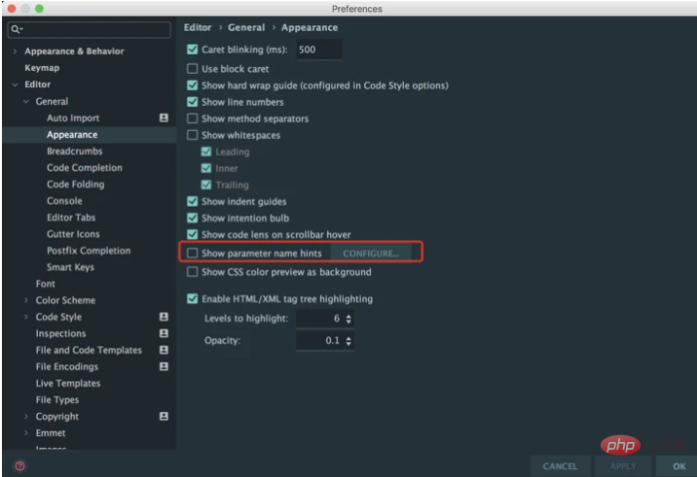
Task: Enable Show parameter name hints checkbox
Action: pos(193,254)
